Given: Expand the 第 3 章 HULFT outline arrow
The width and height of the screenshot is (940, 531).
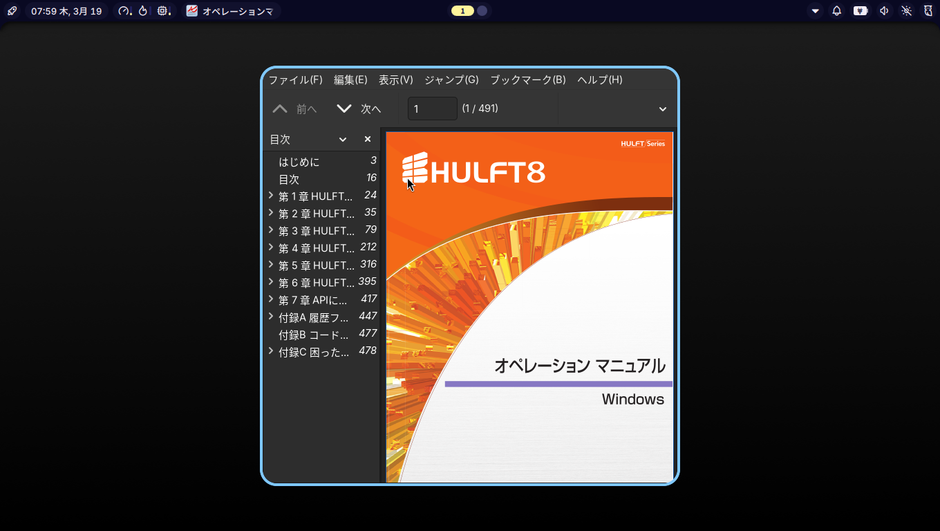Looking at the screenshot, I should coord(271,230).
